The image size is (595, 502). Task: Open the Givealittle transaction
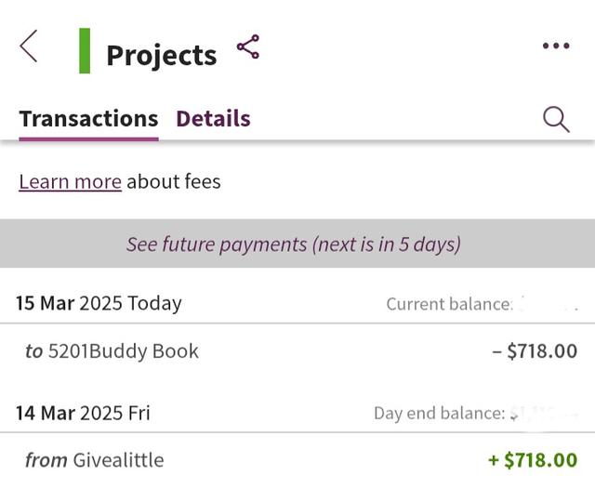click(94, 460)
